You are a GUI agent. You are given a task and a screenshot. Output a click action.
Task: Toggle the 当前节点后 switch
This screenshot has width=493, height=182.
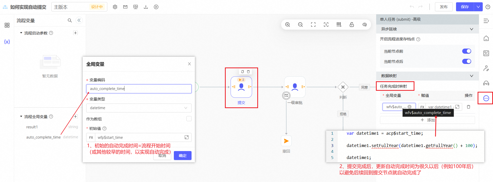point(466,61)
